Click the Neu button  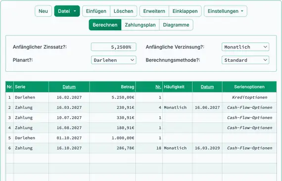point(43,11)
